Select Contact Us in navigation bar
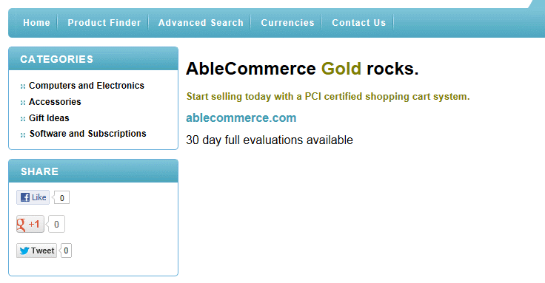545x283 pixels. [358, 23]
